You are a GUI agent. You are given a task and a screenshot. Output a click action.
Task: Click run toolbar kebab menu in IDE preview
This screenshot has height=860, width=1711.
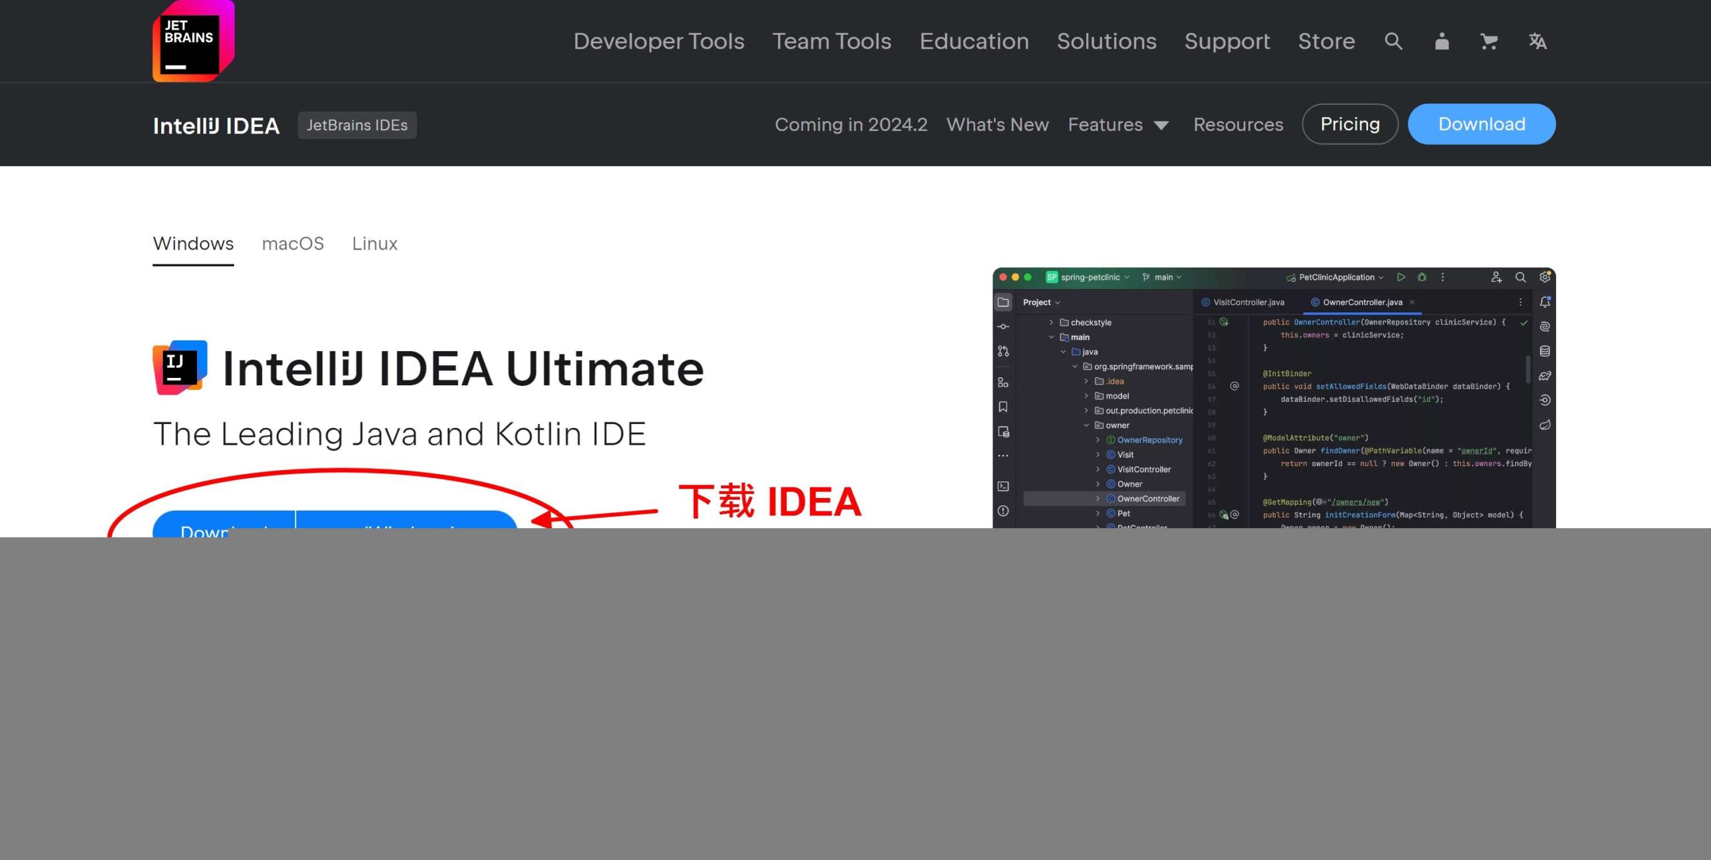(x=1443, y=277)
